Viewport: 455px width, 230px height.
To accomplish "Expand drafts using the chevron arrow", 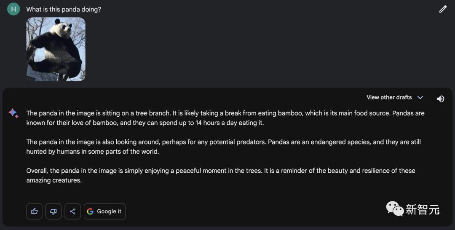I will coord(420,97).
